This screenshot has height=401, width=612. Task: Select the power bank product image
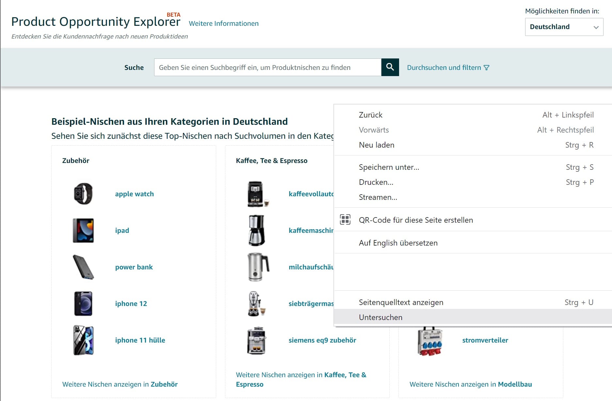tap(83, 267)
